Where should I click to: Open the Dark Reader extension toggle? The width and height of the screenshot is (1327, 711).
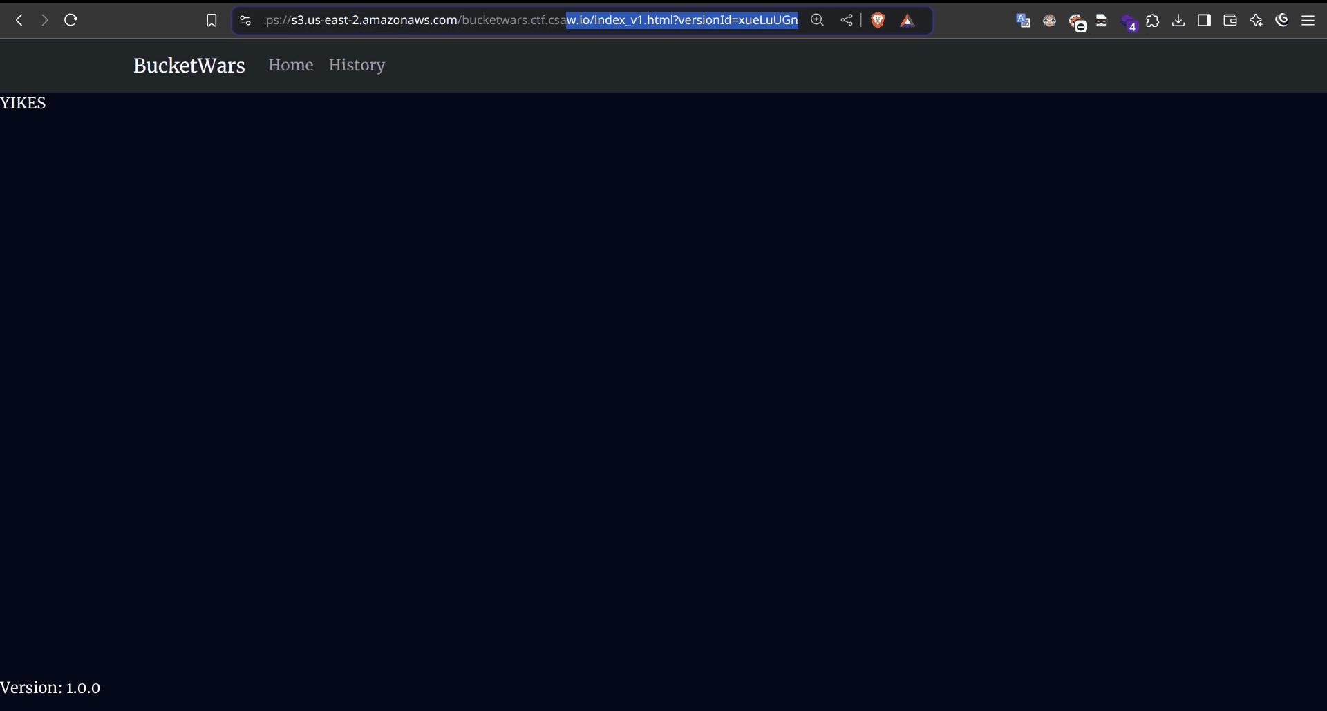pyautogui.click(x=1282, y=21)
